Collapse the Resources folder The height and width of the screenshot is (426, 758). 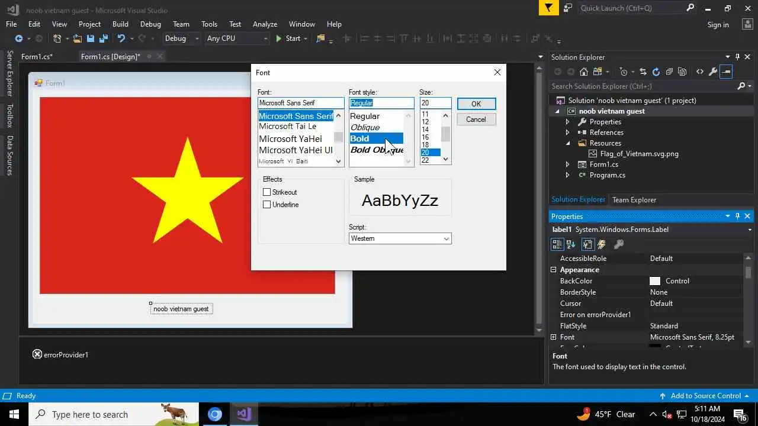(x=567, y=143)
